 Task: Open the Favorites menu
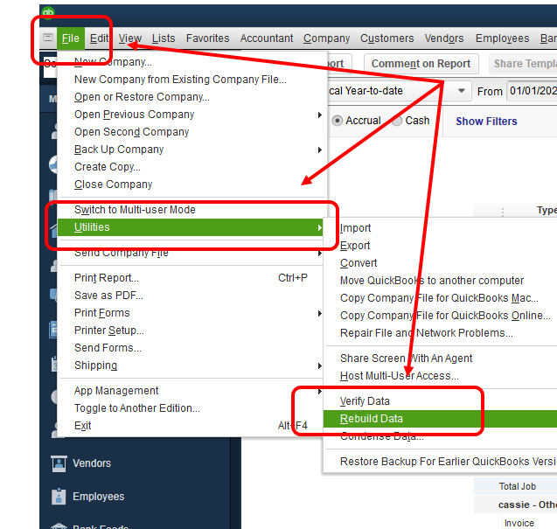[x=208, y=38]
